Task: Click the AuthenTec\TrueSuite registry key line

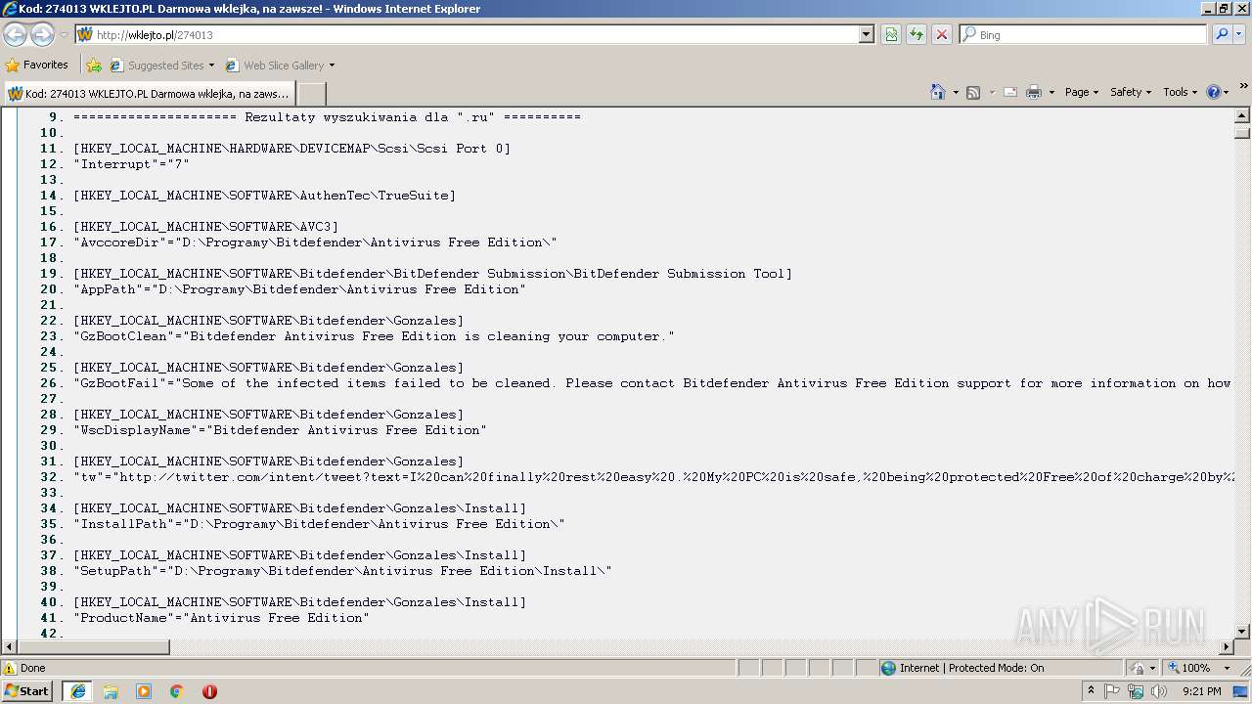Action: pyautogui.click(x=264, y=196)
